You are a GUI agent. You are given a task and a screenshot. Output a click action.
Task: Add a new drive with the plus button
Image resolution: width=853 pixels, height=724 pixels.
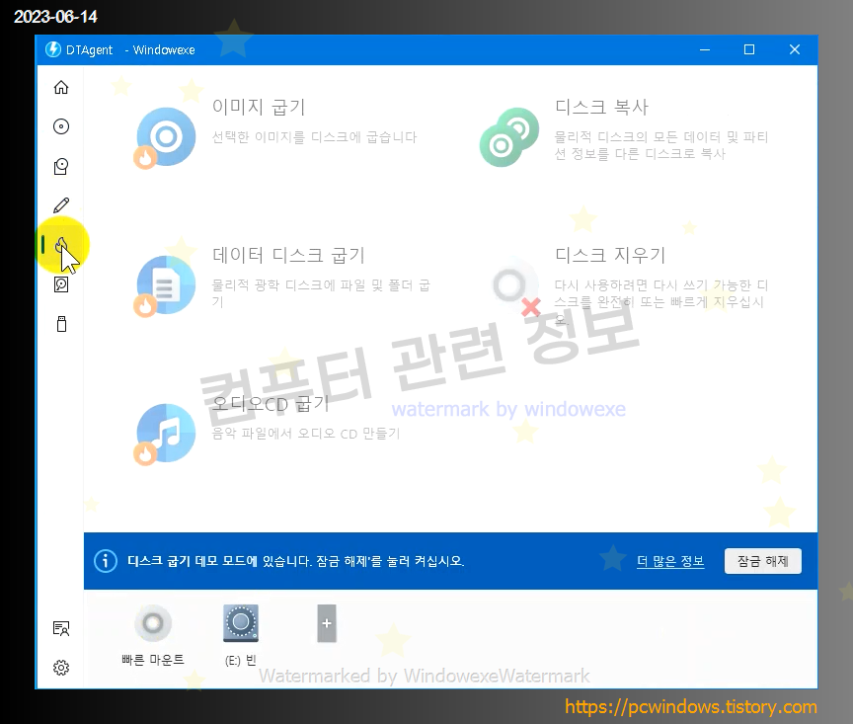tap(326, 623)
